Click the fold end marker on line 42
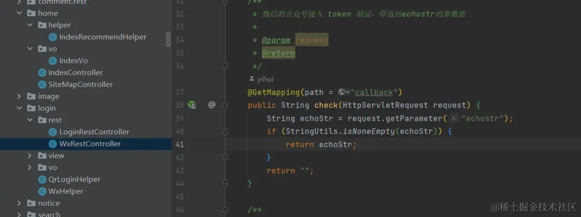This screenshot has height=217, width=581. (224, 157)
